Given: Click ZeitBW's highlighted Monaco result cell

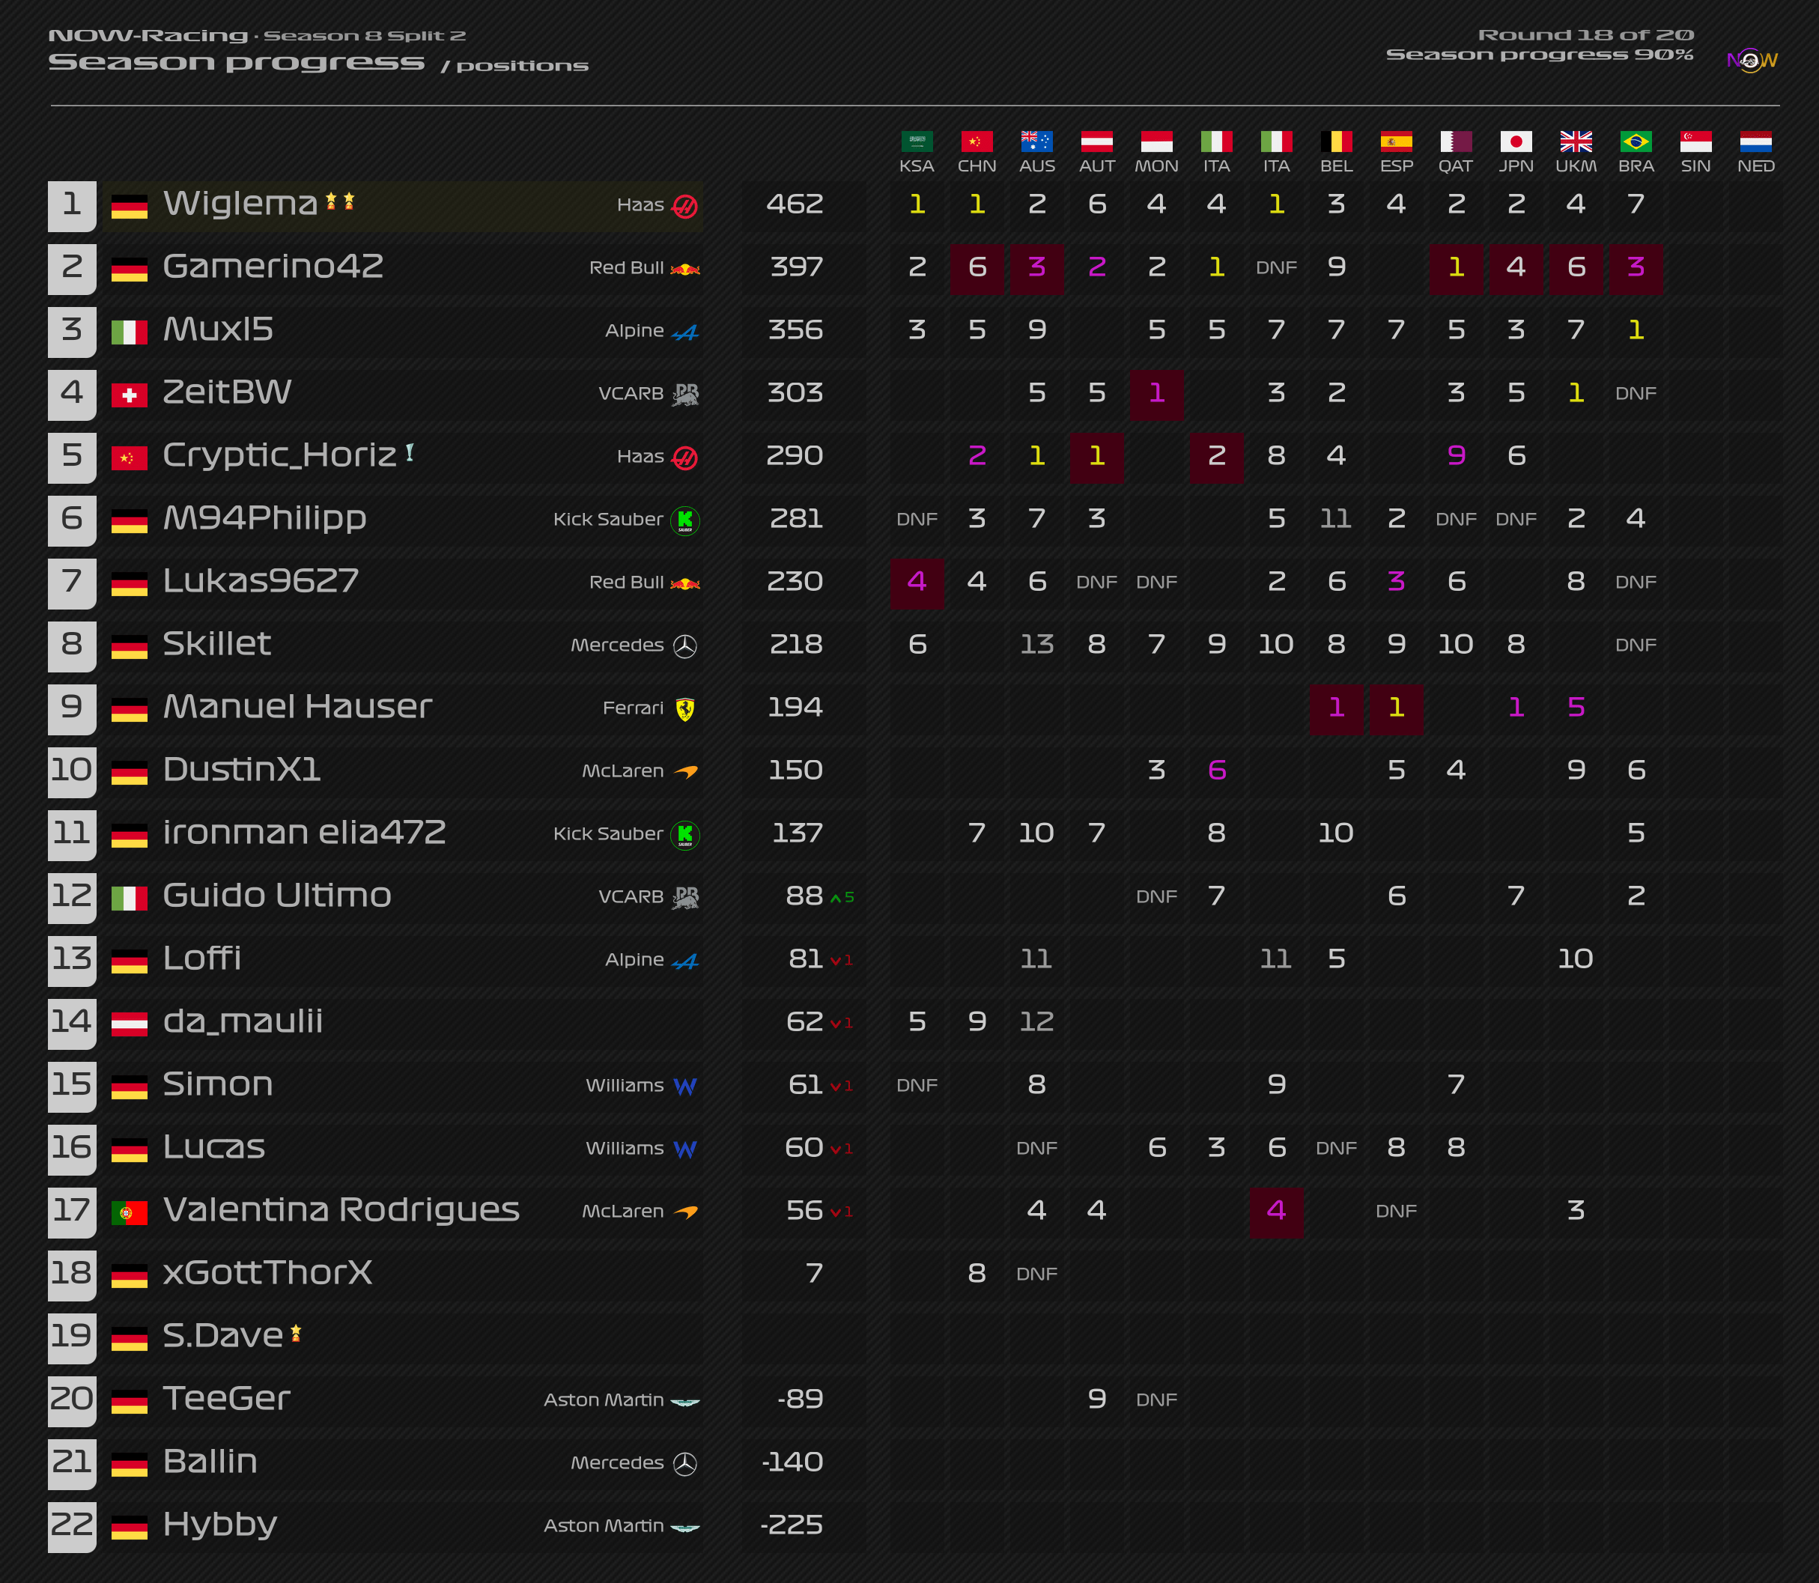Looking at the screenshot, I should tap(1156, 394).
